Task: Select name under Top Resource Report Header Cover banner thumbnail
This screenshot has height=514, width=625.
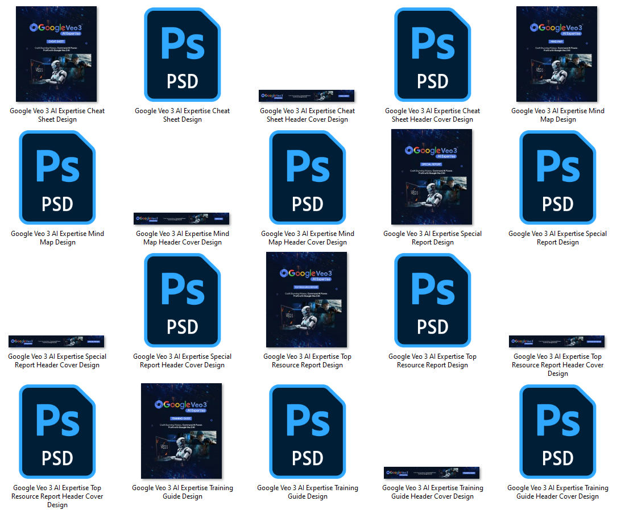Action: coord(558,364)
